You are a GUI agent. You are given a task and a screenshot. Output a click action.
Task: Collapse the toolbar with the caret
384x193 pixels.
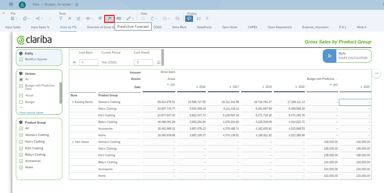click(4, 13)
